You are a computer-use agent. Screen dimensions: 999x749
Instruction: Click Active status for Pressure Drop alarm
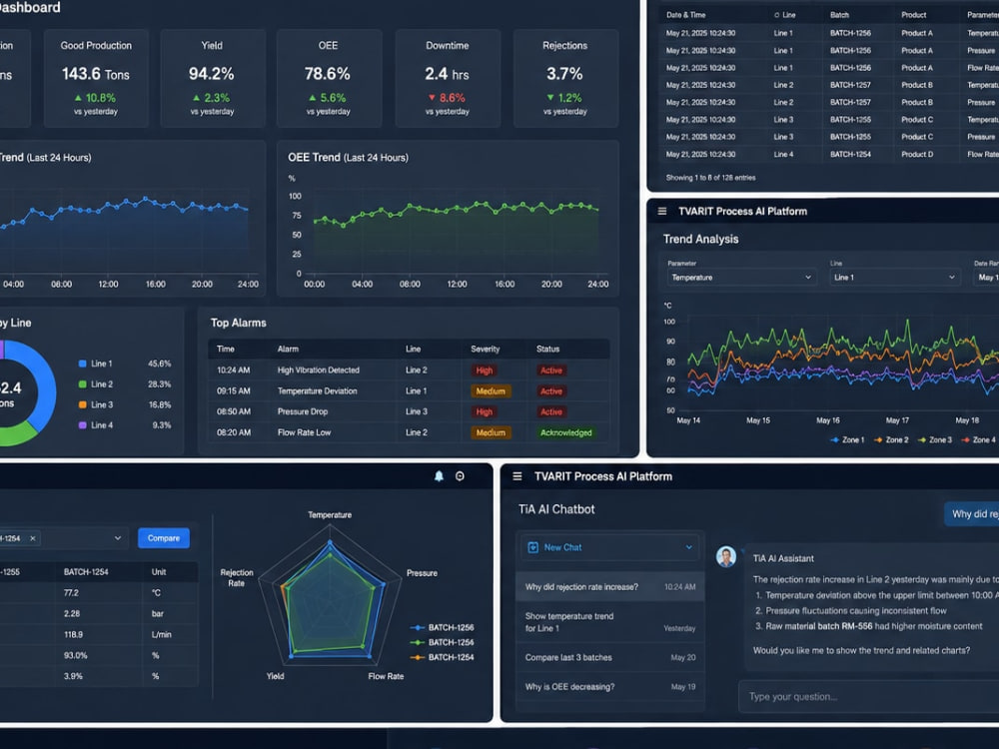[x=551, y=411]
